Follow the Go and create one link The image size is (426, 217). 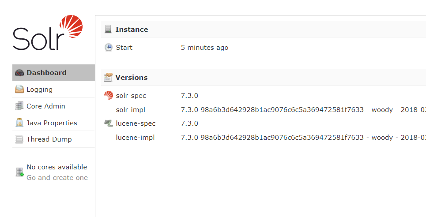point(57,178)
